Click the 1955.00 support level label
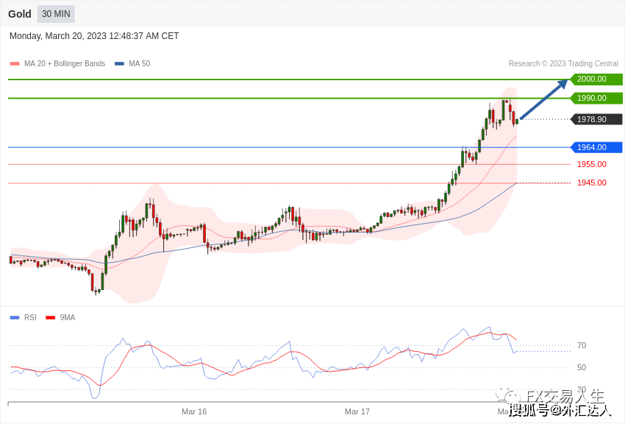This screenshot has width=625, height=424. pyautogui.click(x=591, y=164)
